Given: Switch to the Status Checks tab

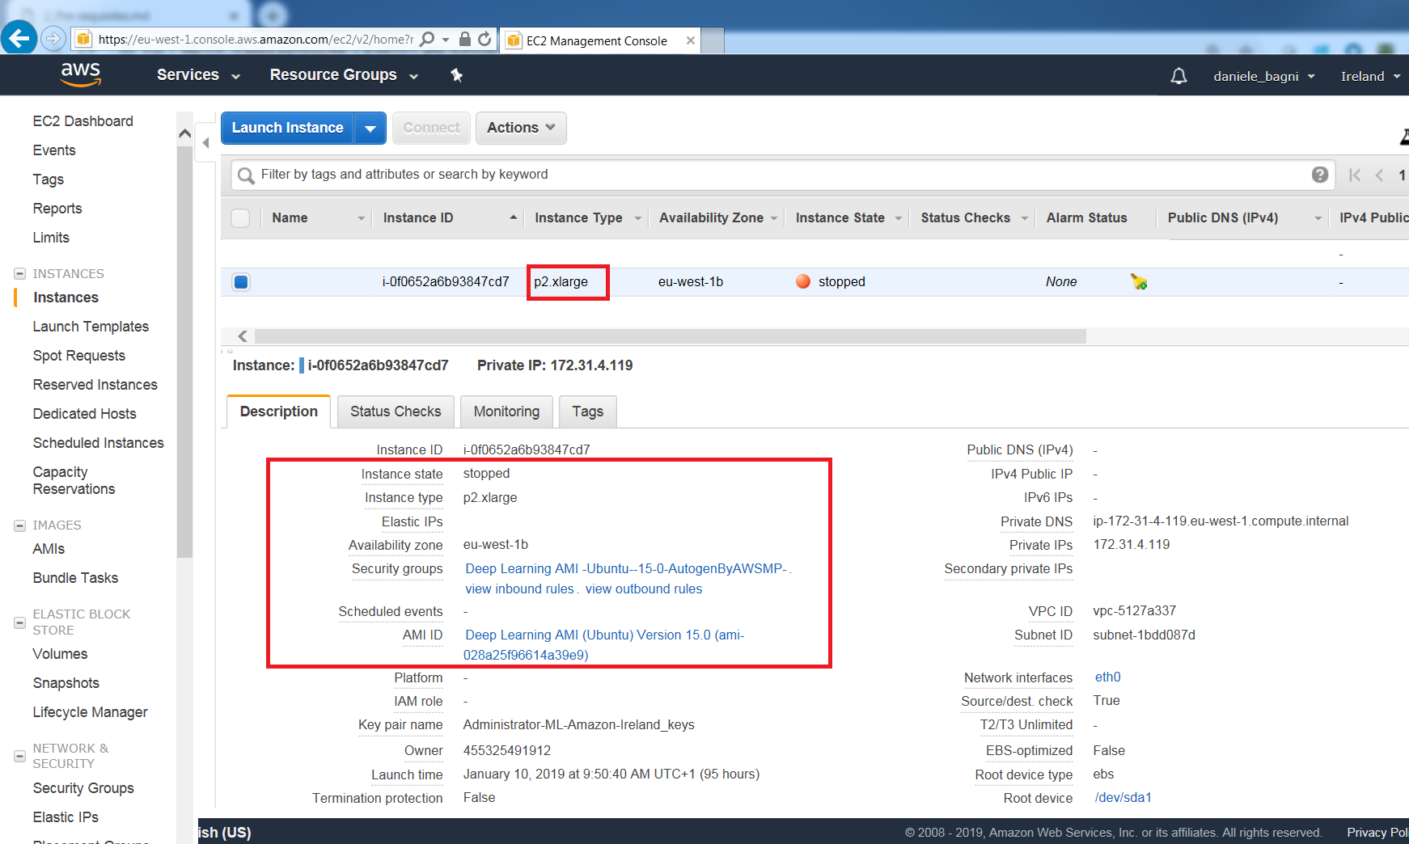Looking at the screenshot, I should 396,411.
